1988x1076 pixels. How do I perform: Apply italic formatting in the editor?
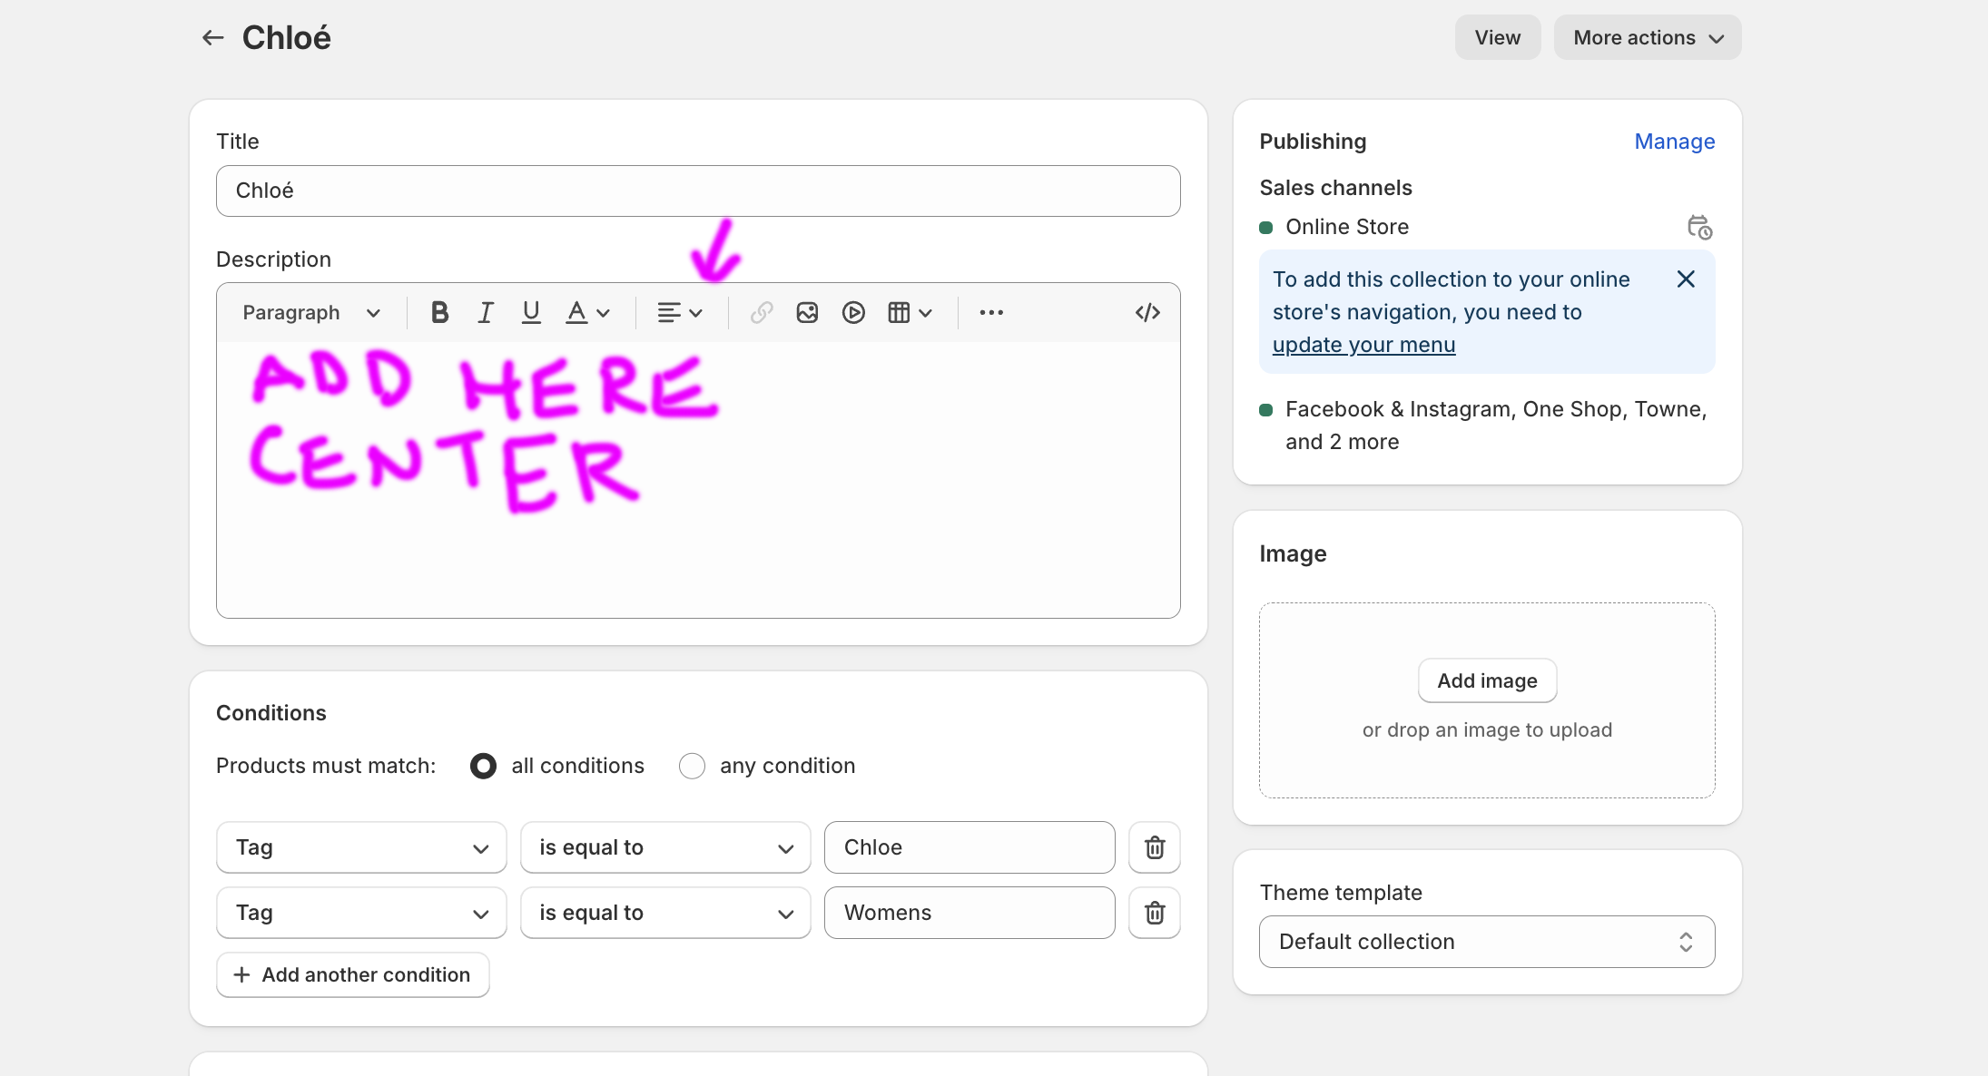point(486,313)
